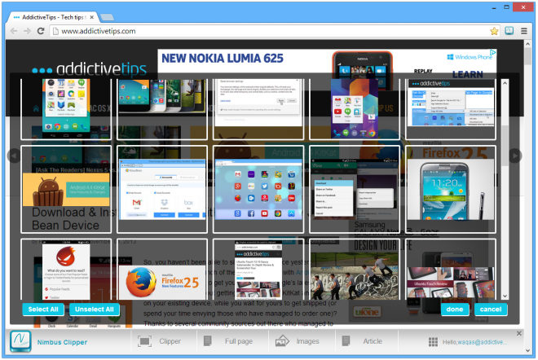
Task: Open the Nimbus extension icon in toolbar
Action: click(x=509, y=31)
